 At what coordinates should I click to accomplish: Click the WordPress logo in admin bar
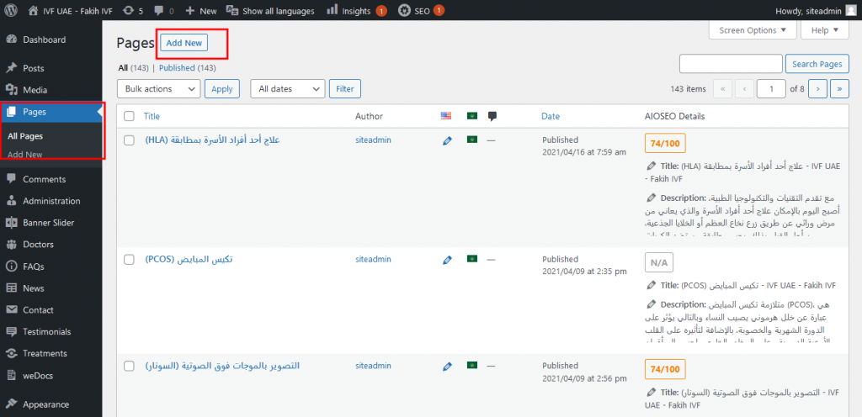(12, 10)
